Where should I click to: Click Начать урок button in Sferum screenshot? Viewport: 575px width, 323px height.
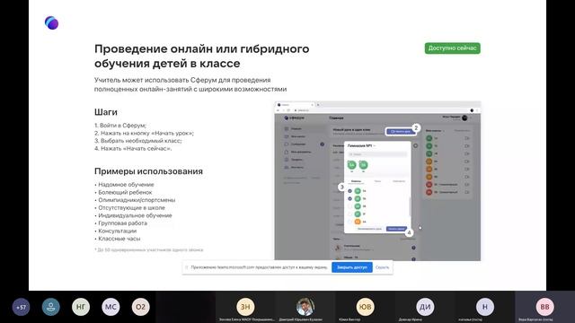pos(401,132)
